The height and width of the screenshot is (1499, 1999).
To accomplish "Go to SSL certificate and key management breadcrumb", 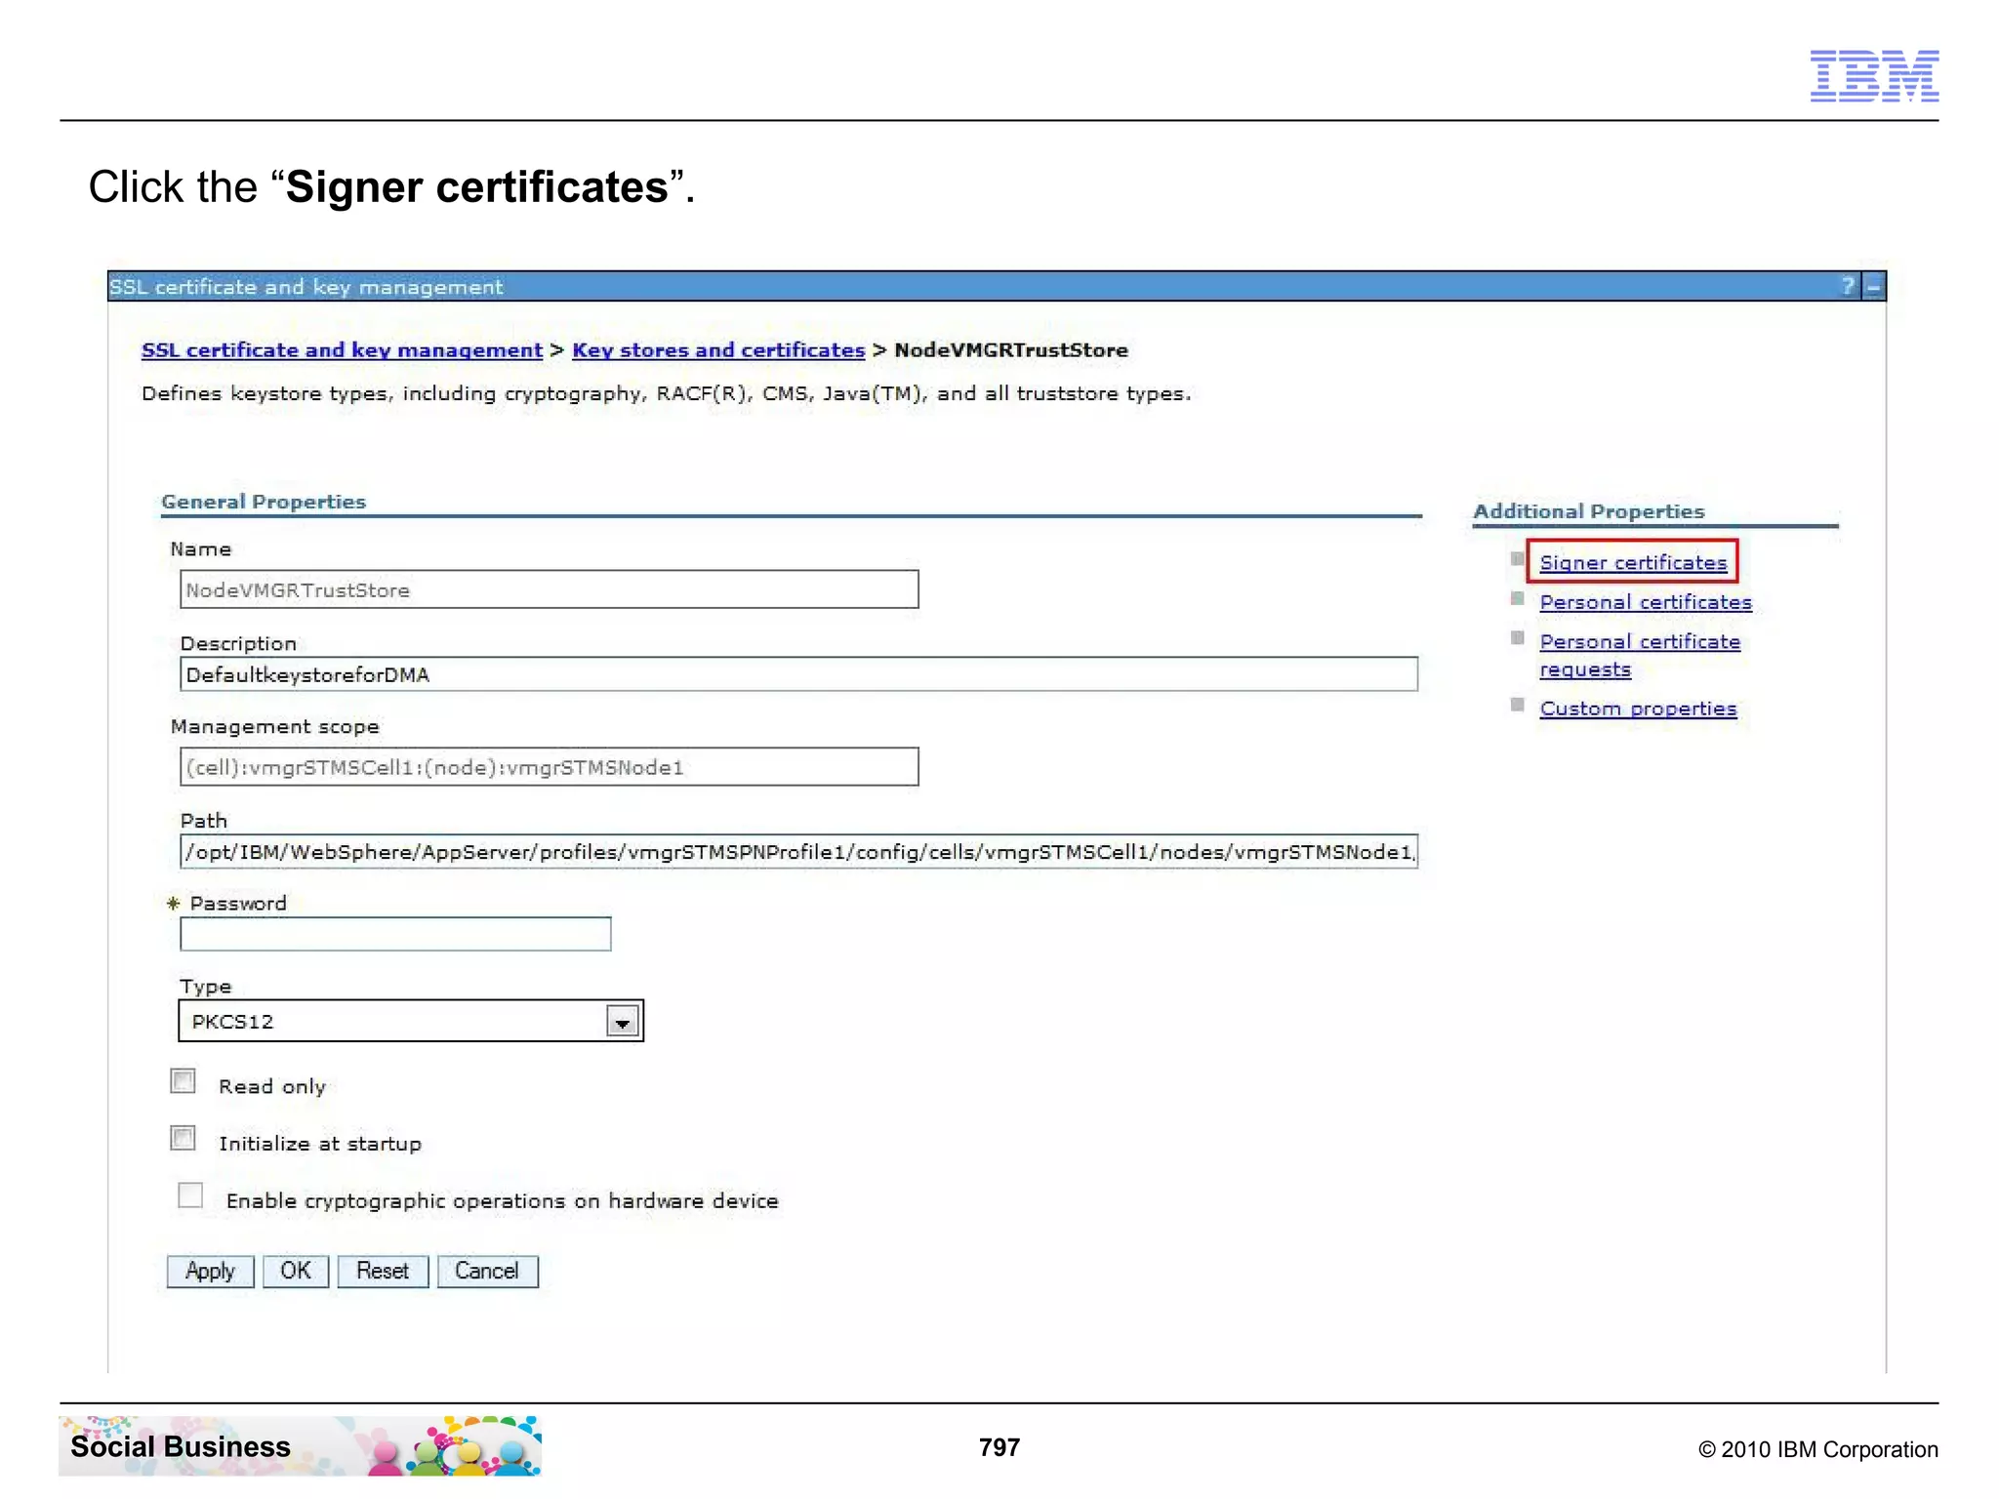I will [x=342, y=350].
